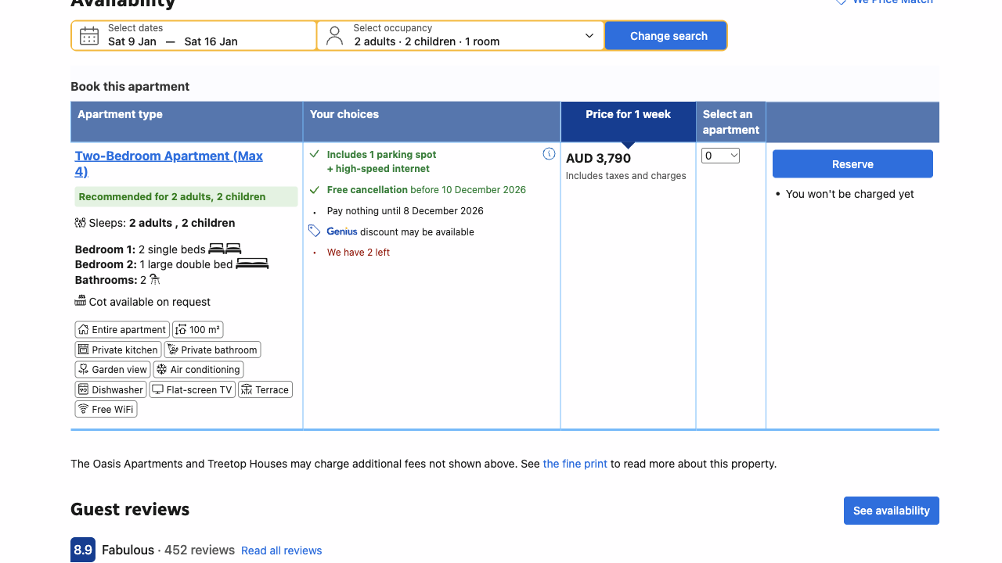Click the flower icon on Garden view
This screenshot has width=1002, height=563.
pyautogui.click(x=84, y=369)
